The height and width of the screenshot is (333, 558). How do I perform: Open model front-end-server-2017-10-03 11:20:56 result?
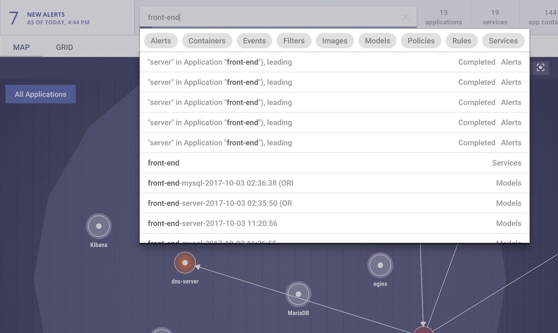(x=334, y=223)
